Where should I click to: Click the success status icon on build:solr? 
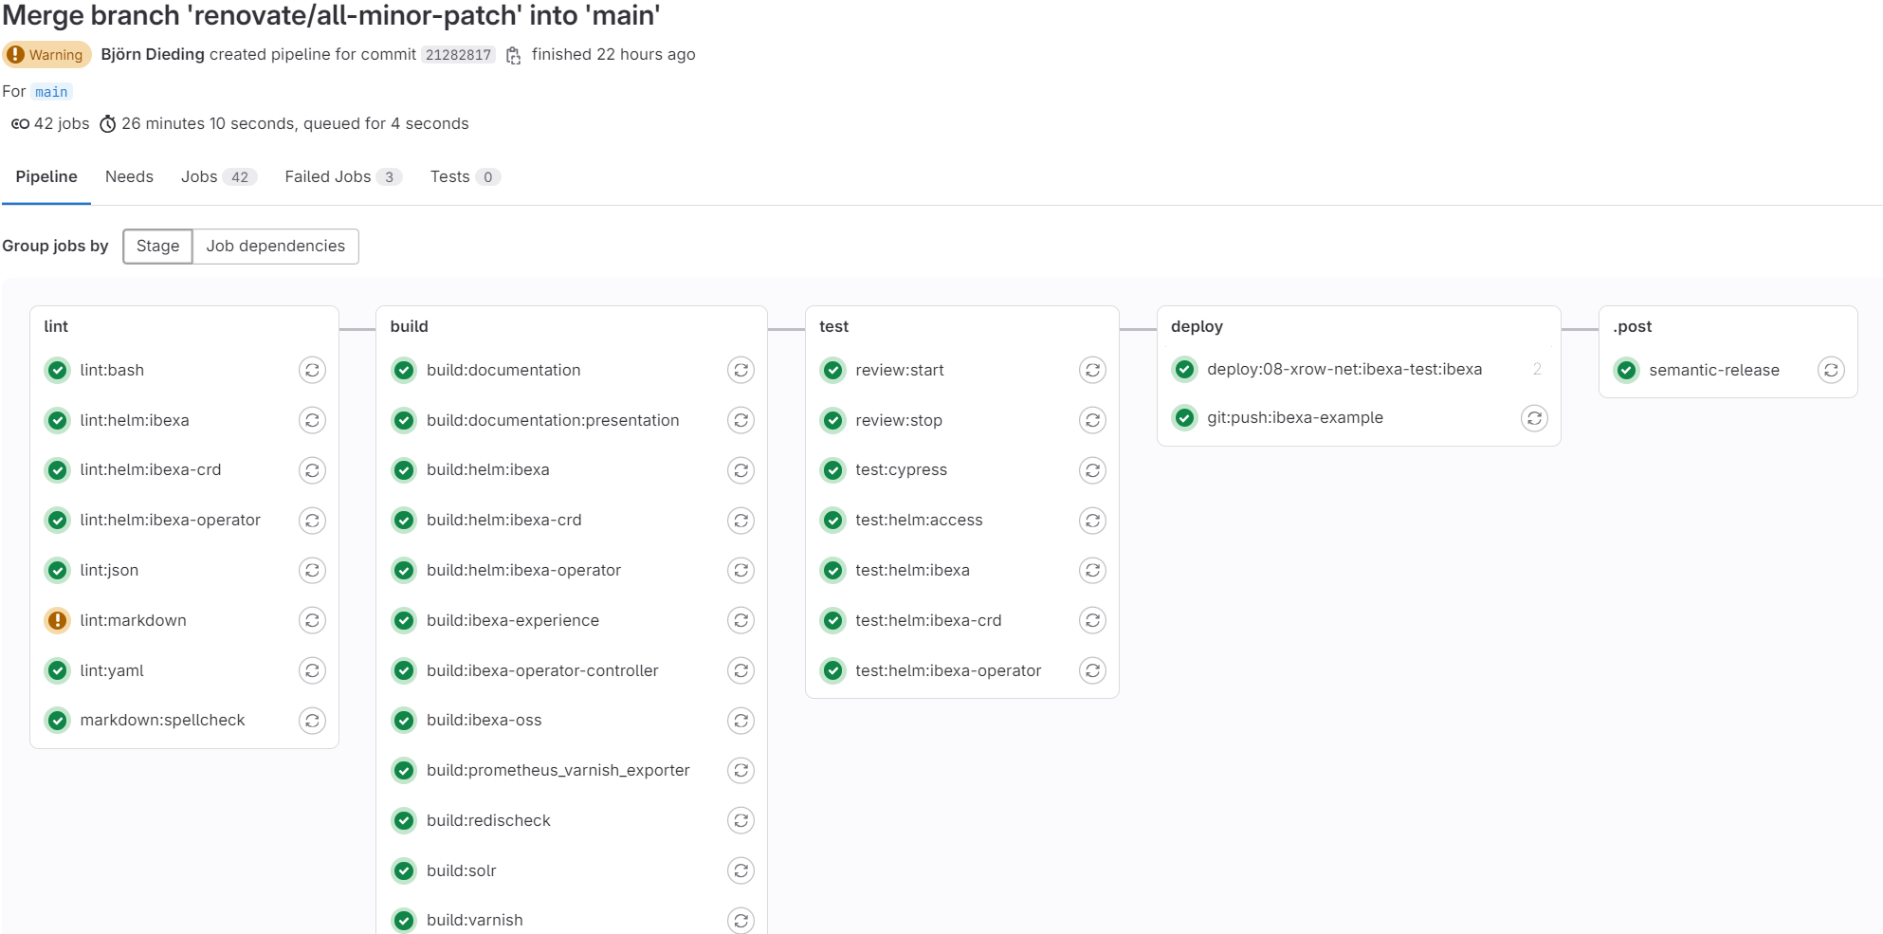pos(404,870)
